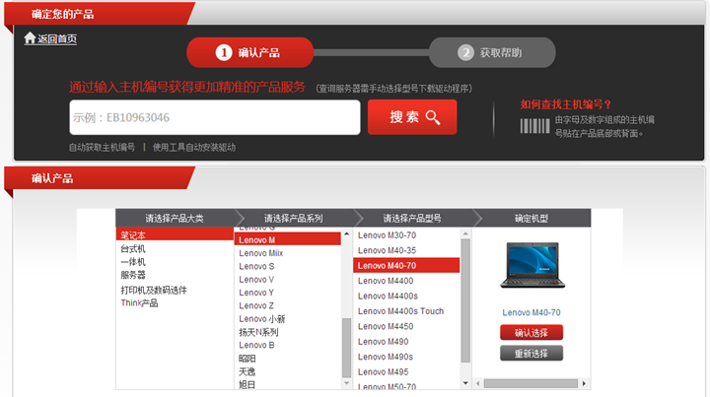This screenshot has width=710, height=397.
Task: Select model Lenovo M4400s Touch
Action: tap(400, 311)
